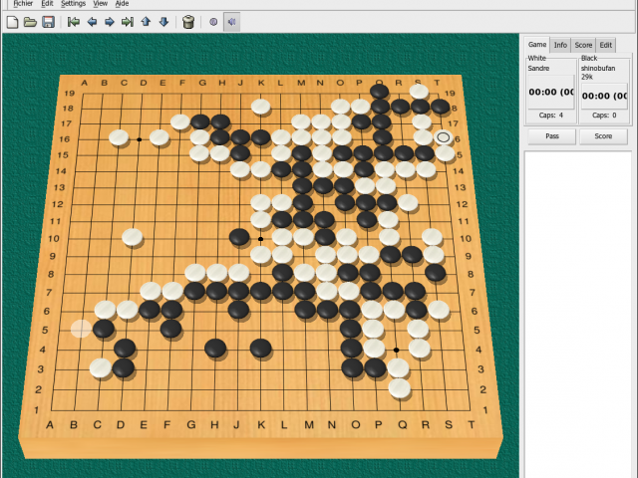
Task: Toggle the sound speaker button
Action: (231, 21)
